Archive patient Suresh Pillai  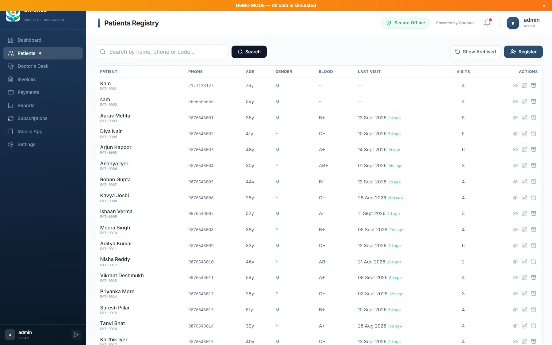pos(534,310)
